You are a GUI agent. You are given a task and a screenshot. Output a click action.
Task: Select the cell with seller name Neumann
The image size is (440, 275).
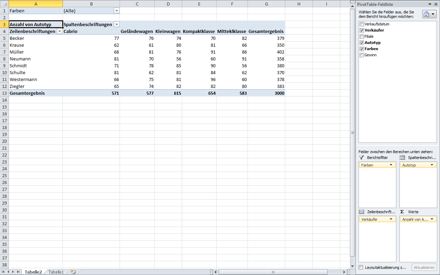coord(36,59)
